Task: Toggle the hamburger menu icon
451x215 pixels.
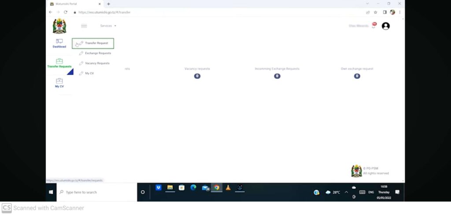Action: 84,26
